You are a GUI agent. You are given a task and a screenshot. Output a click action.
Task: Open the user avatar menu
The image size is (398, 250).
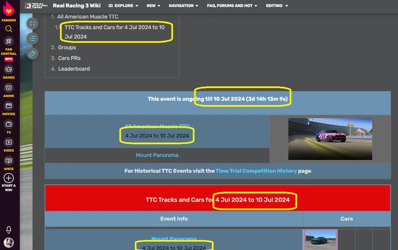tap(8, 243)
